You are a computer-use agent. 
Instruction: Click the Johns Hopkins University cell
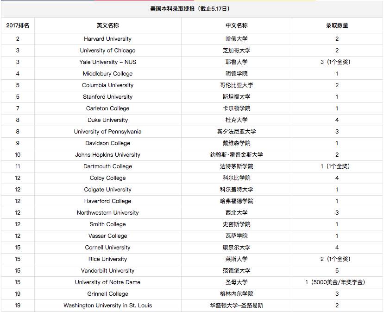pos(108,155)
